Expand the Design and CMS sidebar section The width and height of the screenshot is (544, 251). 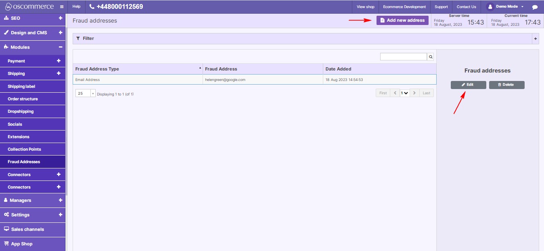click(61, 33)
